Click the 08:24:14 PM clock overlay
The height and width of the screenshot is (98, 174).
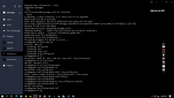click(157, 11)
